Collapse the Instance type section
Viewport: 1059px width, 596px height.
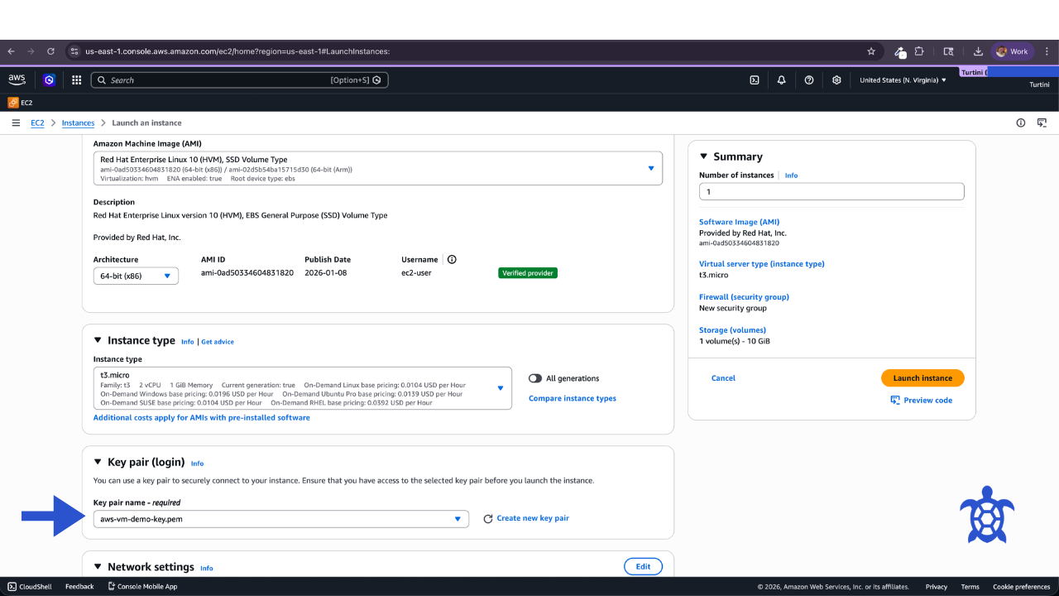click(98, 340)
